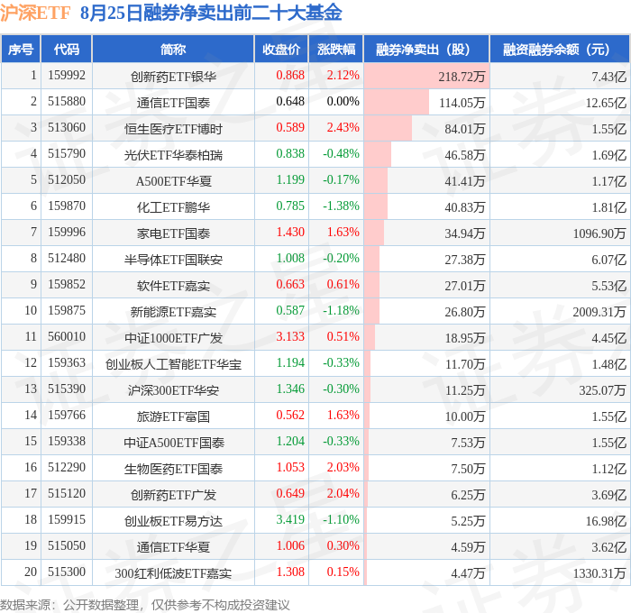Click the 通信ETF国泰 row name
The width and height of the screenshot is (631, 613).
point(173,103)
